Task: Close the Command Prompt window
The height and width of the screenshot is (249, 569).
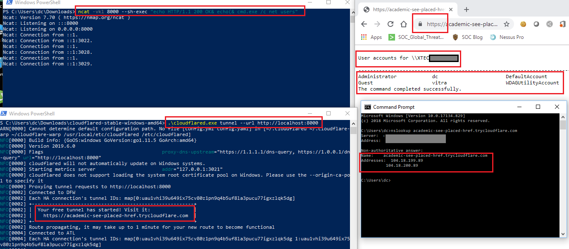Action: (557, 107)
